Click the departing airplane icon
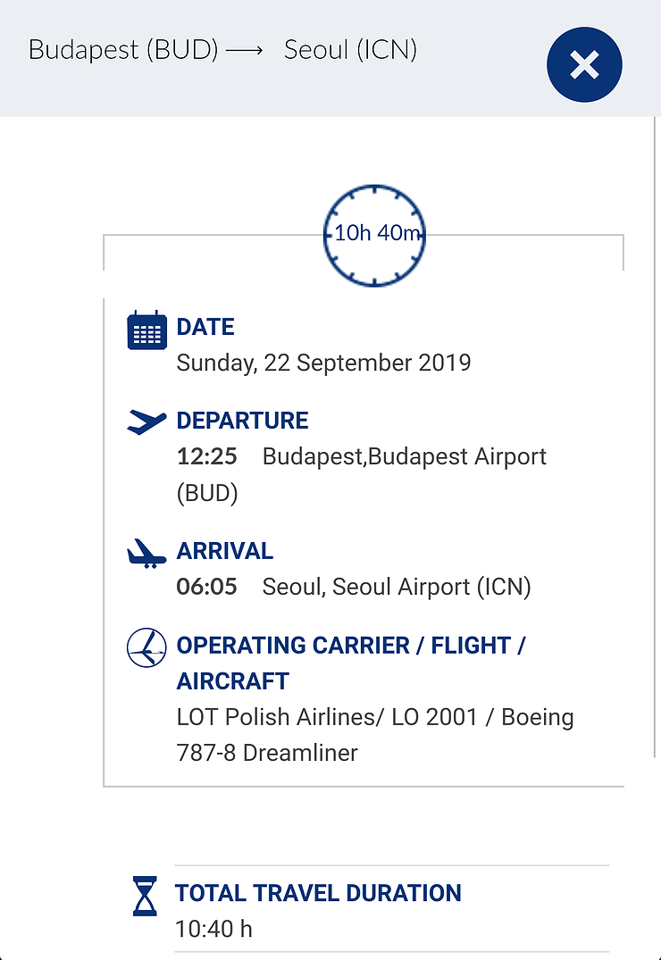This screenshot has width=661, height=960. 146,422
